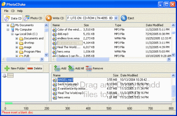This screenshot has width=177, height=116.
Task: Click the PhotoCDuke title bar icon
Action: pos(3,4)
